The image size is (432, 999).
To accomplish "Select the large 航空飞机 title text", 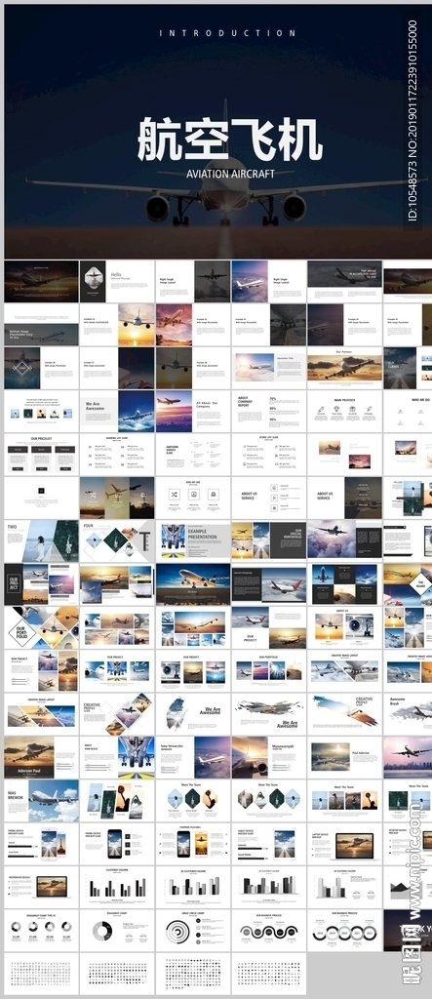I will (x=230, y=139).
